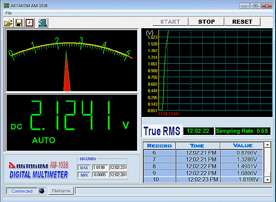
Task: Open file with the folder toolbar icon
Action: [x=8, y=23]
